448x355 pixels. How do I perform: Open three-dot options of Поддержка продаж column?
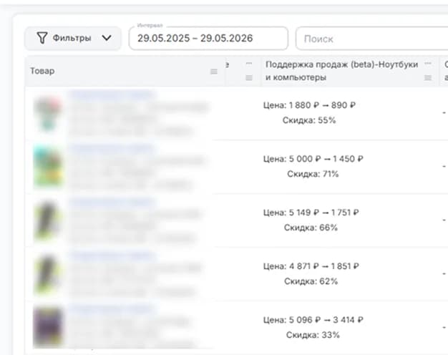click(428, 64)
